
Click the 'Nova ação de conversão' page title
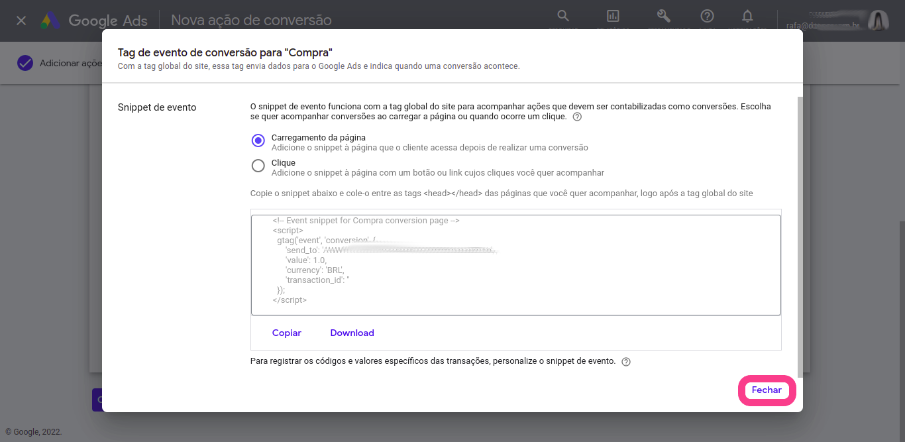click(x=251, y=21)
